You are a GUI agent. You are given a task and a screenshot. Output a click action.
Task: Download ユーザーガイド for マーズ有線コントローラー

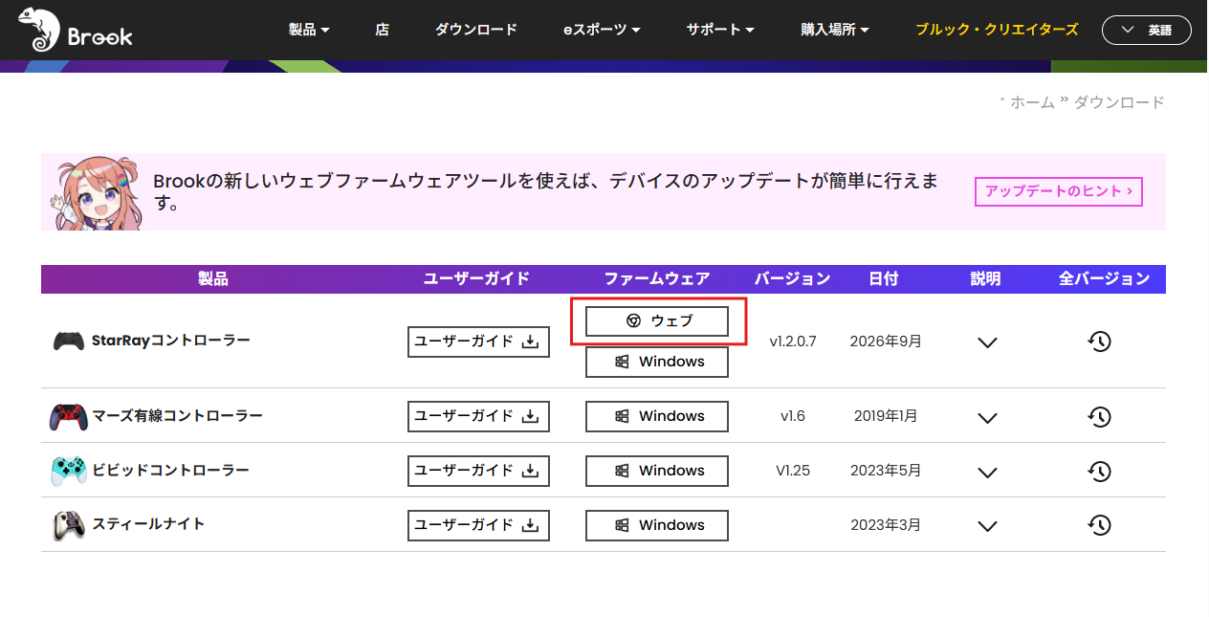click(x=478, y=416)
